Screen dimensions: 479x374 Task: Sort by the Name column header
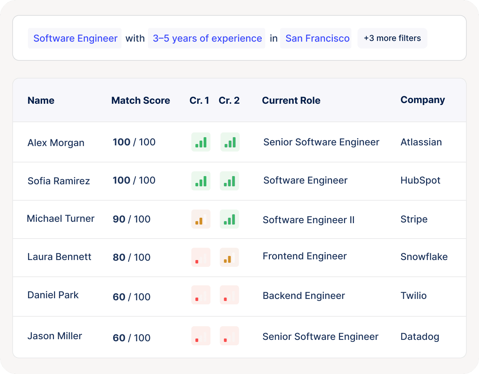coord(41,100)
